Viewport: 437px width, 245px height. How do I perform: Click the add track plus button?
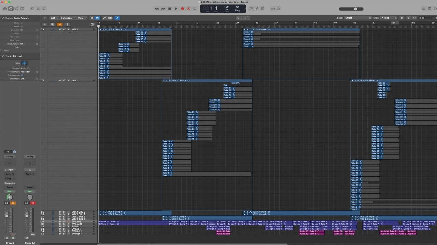point(44,24)
